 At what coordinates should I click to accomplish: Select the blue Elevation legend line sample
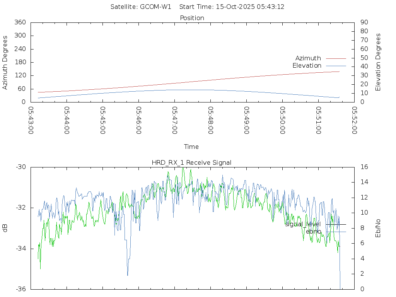pos(336,66)
